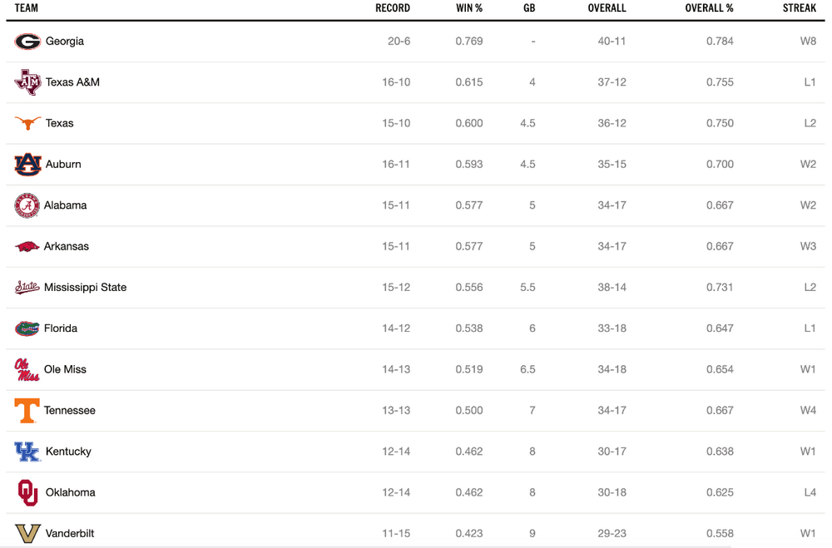Sort by the WIN % column header
Screen dimensions: 832x548
pos(469,8)
